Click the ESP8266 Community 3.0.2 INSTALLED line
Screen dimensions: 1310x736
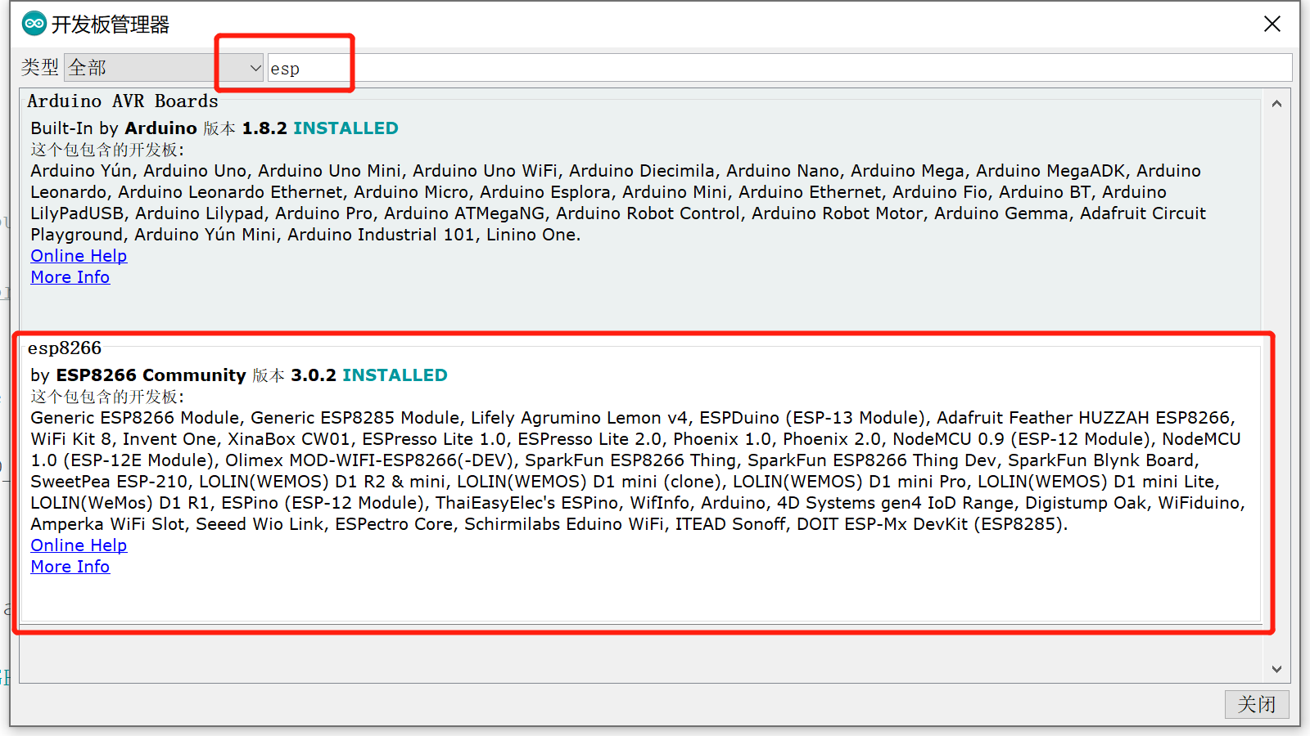[x=239, y=375]
